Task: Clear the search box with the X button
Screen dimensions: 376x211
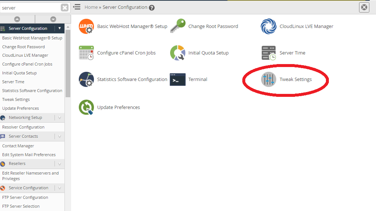Action: pyautogui.click(x=64, y=8)
